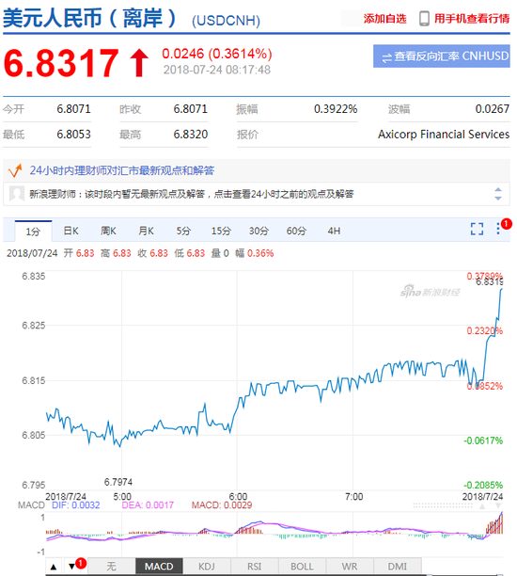Screen dimensions: 517x576
Task: Select the BOLL indicator option
Action: 302,567
